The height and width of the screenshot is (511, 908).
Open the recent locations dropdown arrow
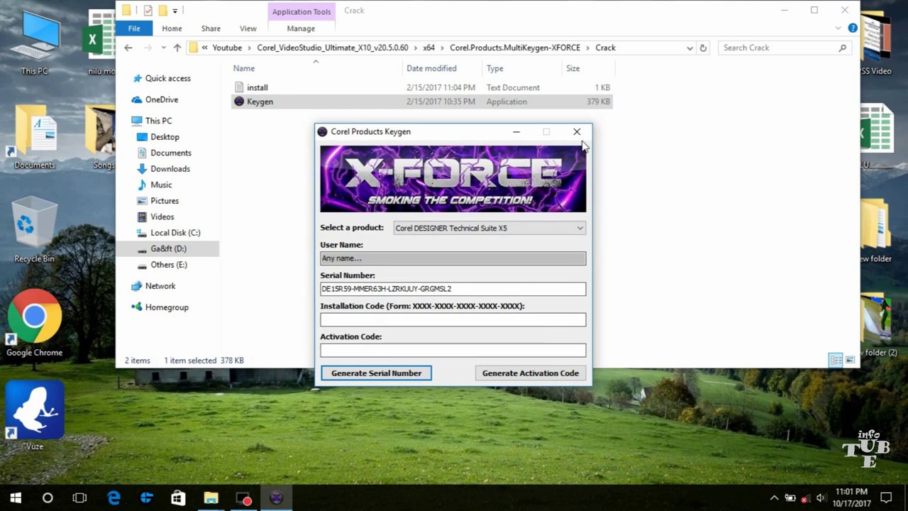tap(164, 48)
